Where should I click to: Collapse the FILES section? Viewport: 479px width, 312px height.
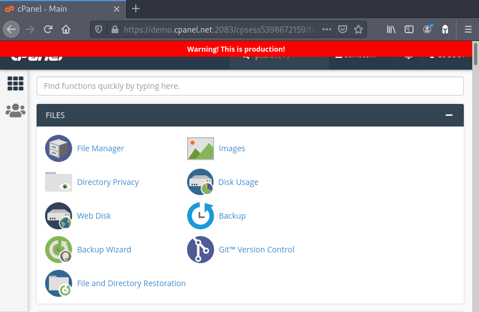click(449, 115)
